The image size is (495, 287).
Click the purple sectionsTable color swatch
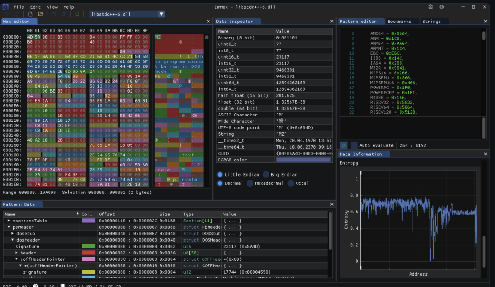click(88, 221)
